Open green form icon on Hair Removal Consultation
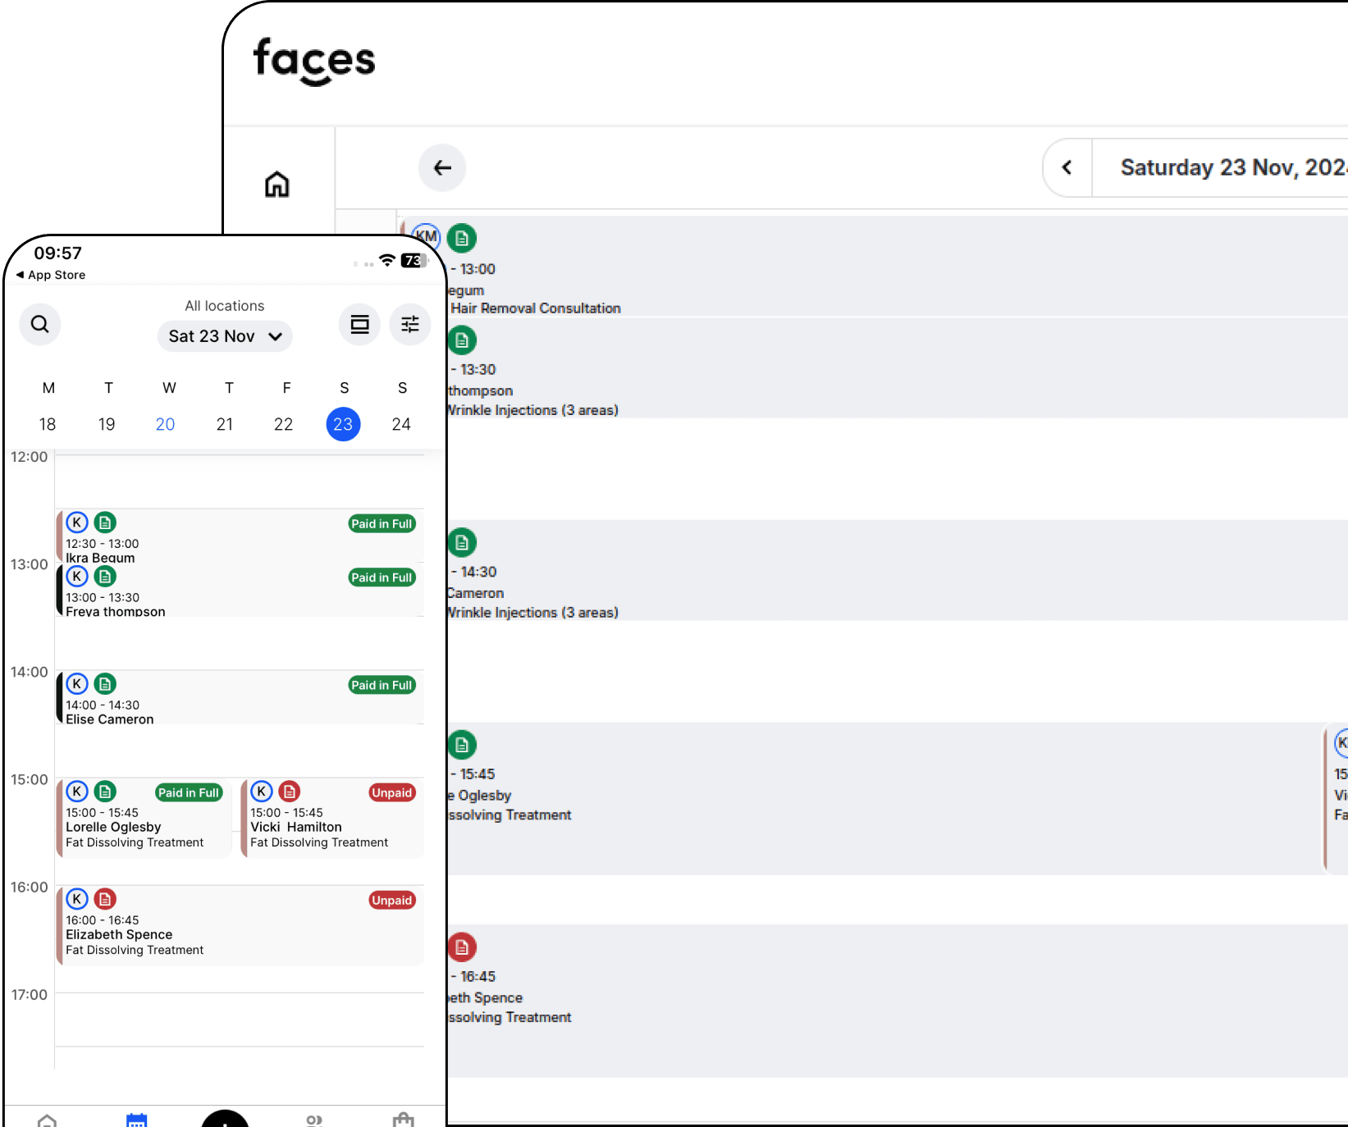The image size is (1348, 1127). [x=462, y=239]
